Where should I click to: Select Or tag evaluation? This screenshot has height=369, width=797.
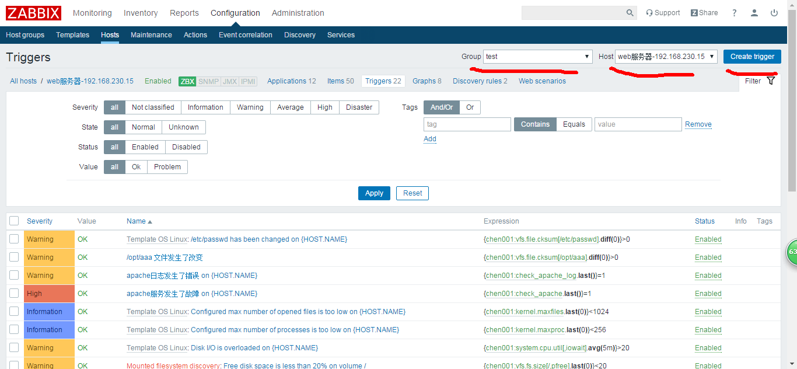(470, 107)
